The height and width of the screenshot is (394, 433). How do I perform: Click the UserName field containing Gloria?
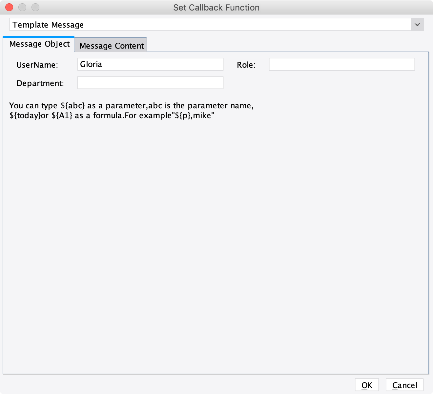(150, 64)
